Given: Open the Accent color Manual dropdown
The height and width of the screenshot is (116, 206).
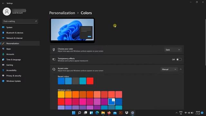Looking at the screenshot, I should (x=169, y=69).
